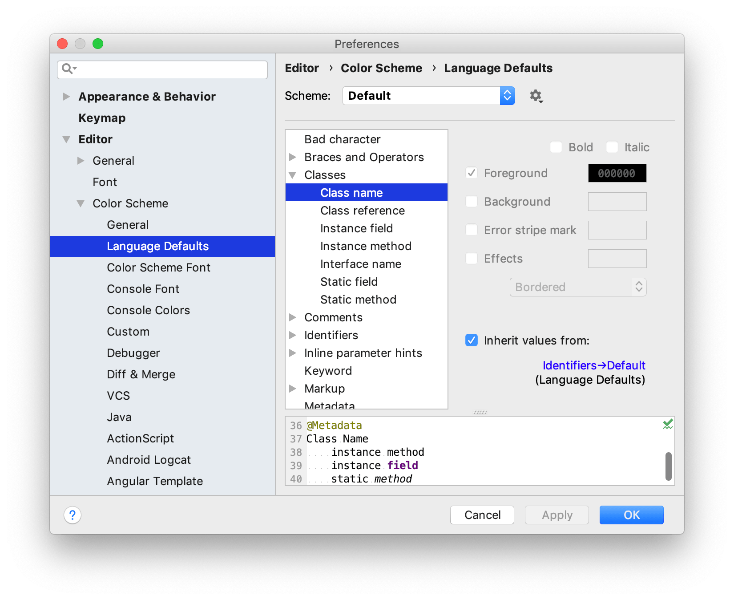Expand the Appearance & Behavior section
Image resolution: width=734 pixels, height=600 pixels.
[67, 96]
